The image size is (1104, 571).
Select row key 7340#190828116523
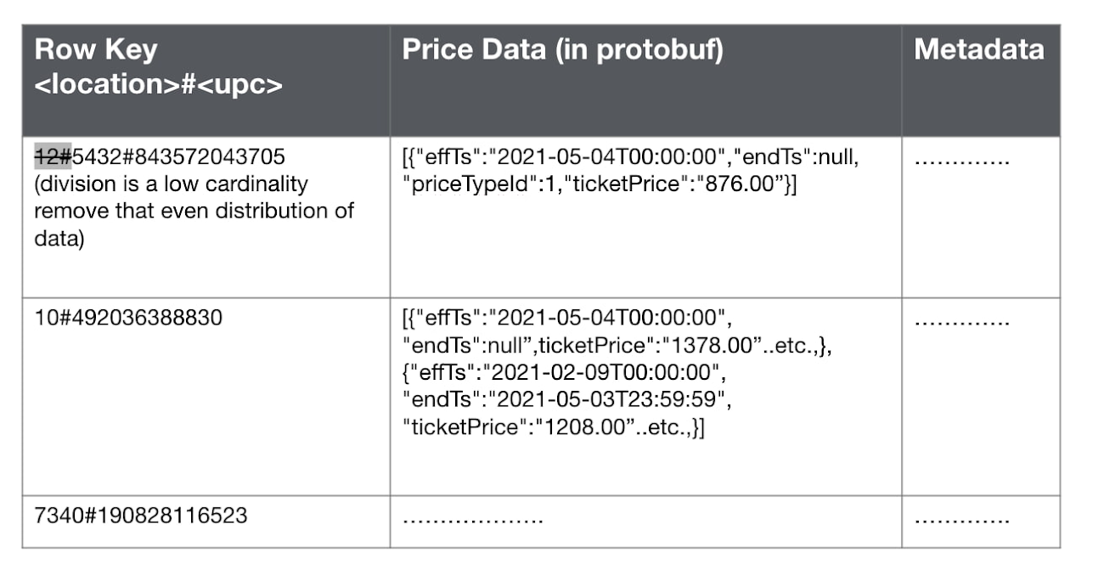[141, 515]
